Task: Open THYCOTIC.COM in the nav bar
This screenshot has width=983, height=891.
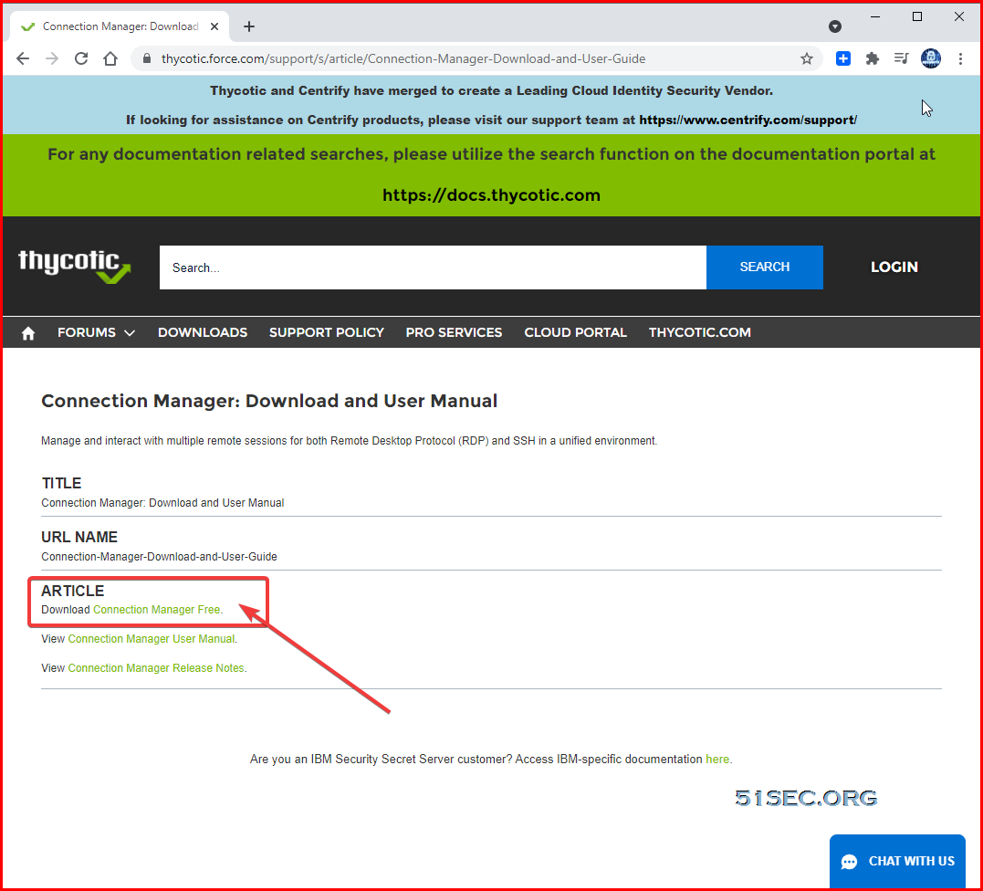Action: (700, 333)
